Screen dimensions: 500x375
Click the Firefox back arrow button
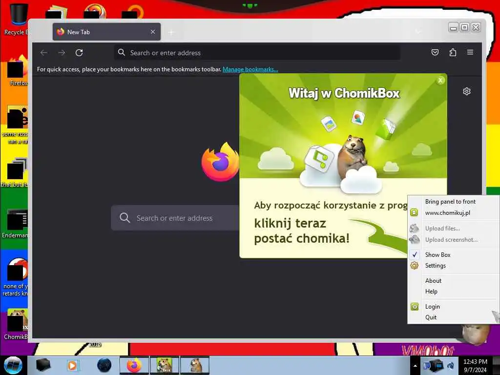(44, 53)
